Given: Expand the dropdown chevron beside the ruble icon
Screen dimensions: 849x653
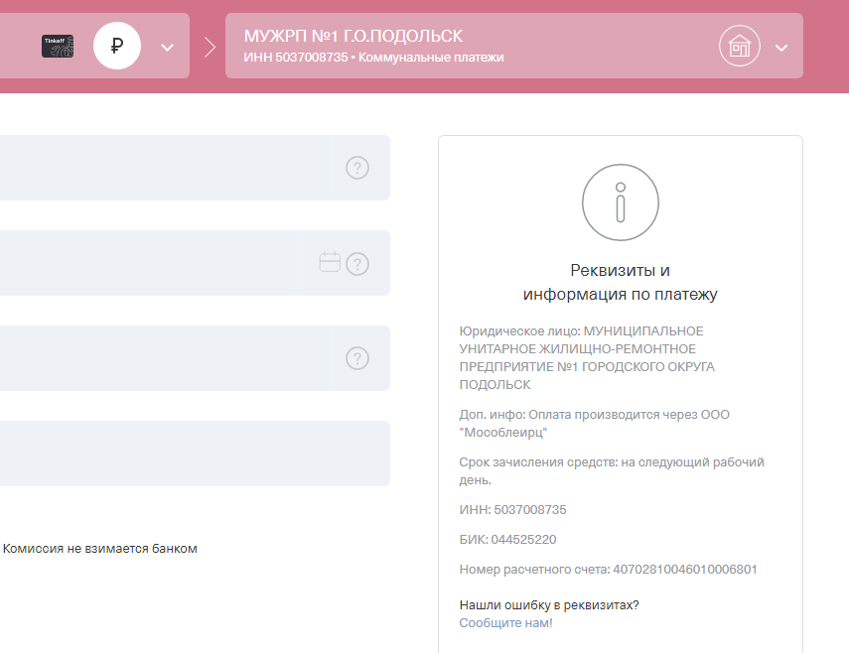Looking at the screenshot, I should 167,47.
